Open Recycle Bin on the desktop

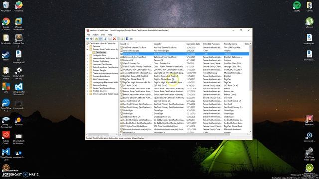click(x=6, y=6)
